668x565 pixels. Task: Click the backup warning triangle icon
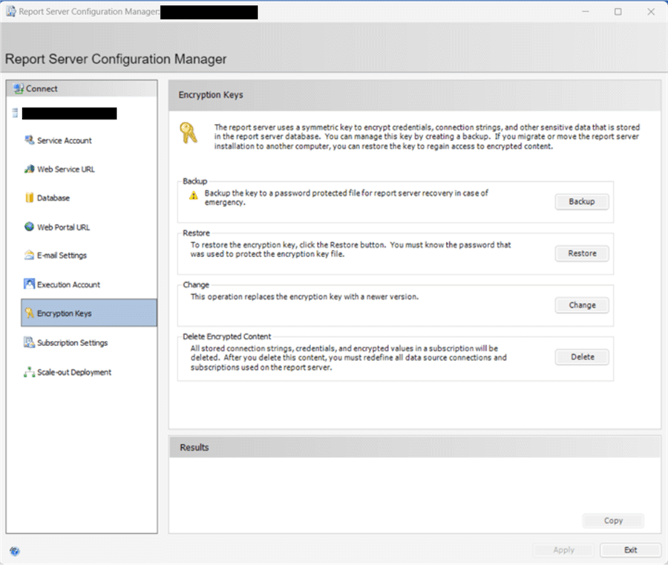point(194,195)
